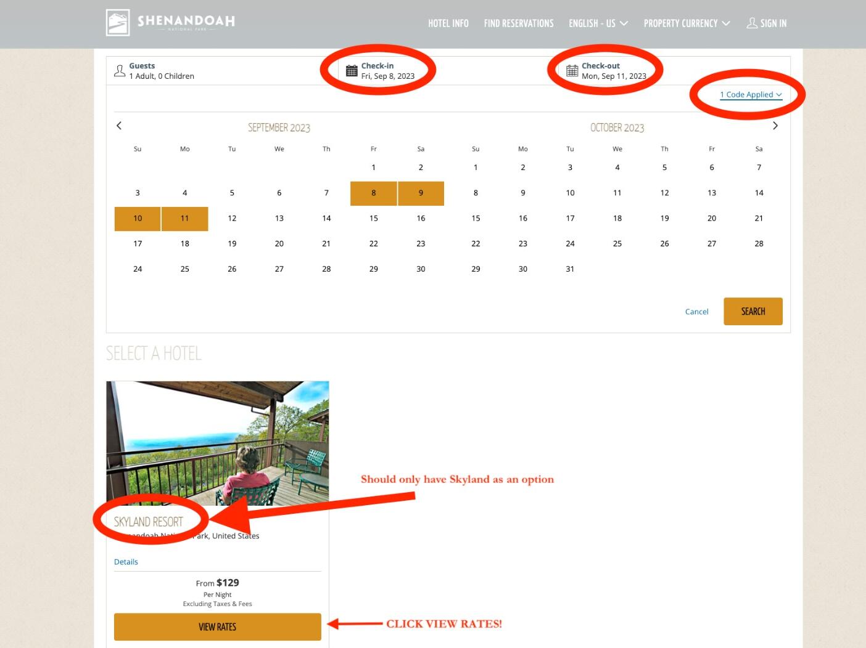
Task: Open the Skyland Resort photo
Action: tap(218, 443)
